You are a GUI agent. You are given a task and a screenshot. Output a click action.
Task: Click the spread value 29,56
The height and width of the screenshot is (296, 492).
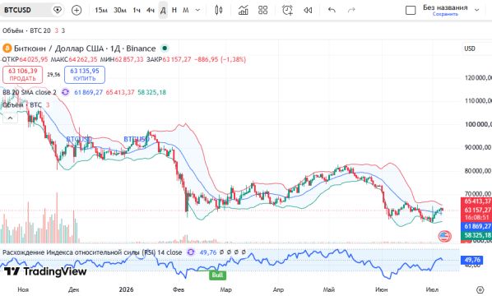coord(53,75)
